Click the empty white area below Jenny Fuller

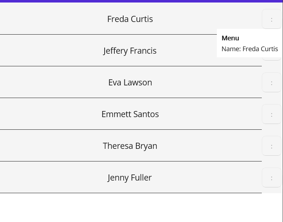tap(141, 208)
